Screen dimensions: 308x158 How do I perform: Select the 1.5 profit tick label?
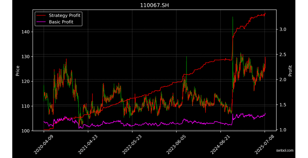(x=283, y=105)
